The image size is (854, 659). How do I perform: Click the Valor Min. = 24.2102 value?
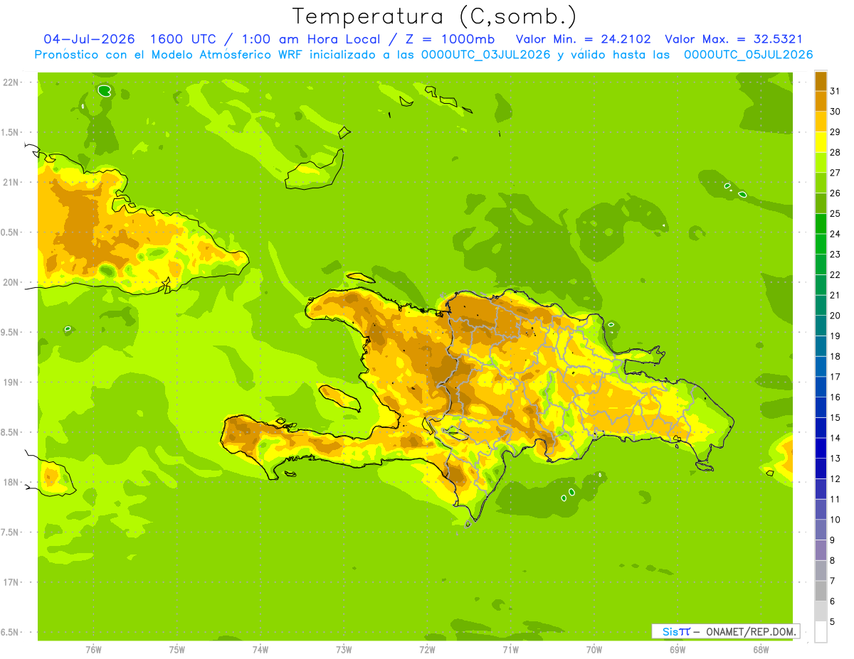pos(583,39)
